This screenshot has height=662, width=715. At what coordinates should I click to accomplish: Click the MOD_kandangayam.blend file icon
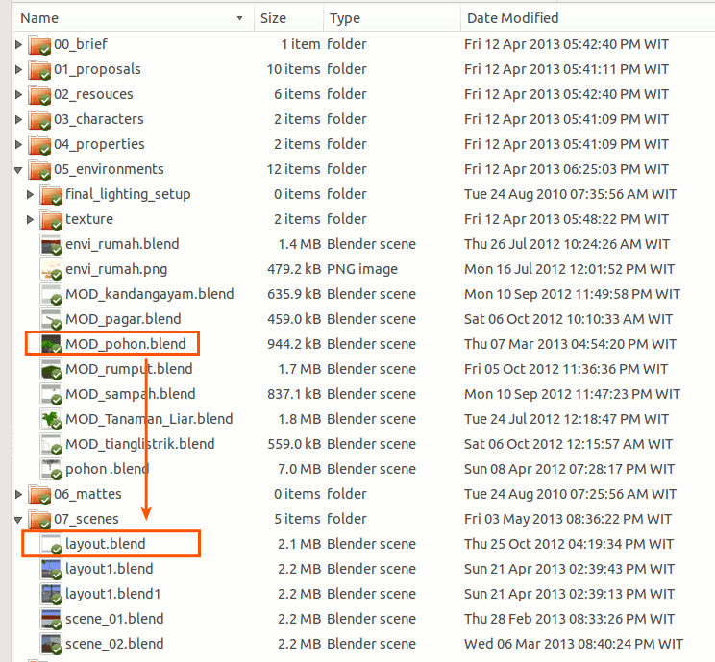click(51, 295)
